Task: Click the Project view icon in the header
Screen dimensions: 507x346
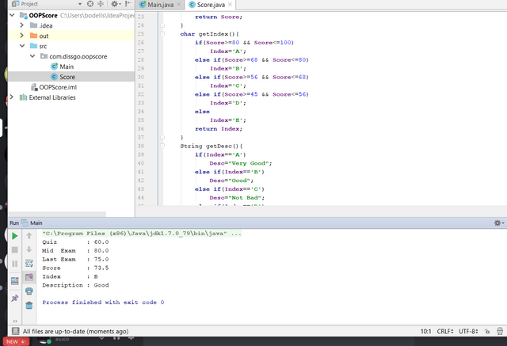Action: (x=16, y=4)
